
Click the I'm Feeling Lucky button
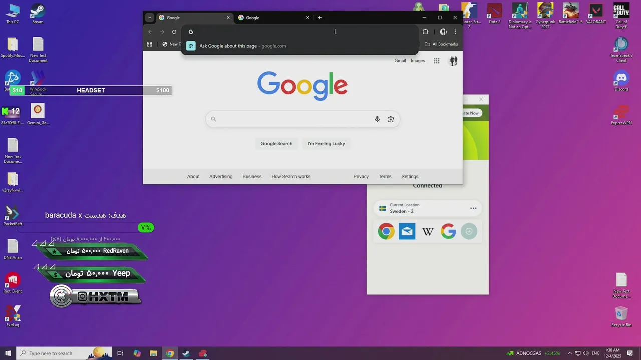click(327, 144)
